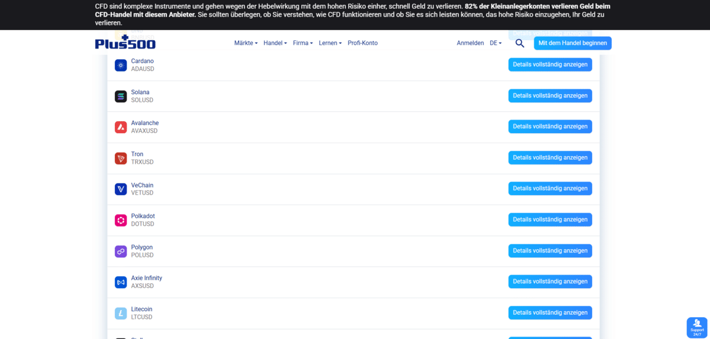710x339 pixels.
Task: Show full details for Polkadot
Action: 550,219
